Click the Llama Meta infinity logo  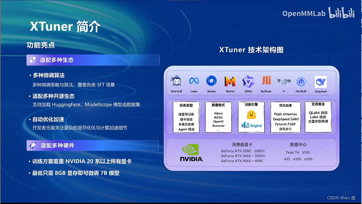coord(194,81)
